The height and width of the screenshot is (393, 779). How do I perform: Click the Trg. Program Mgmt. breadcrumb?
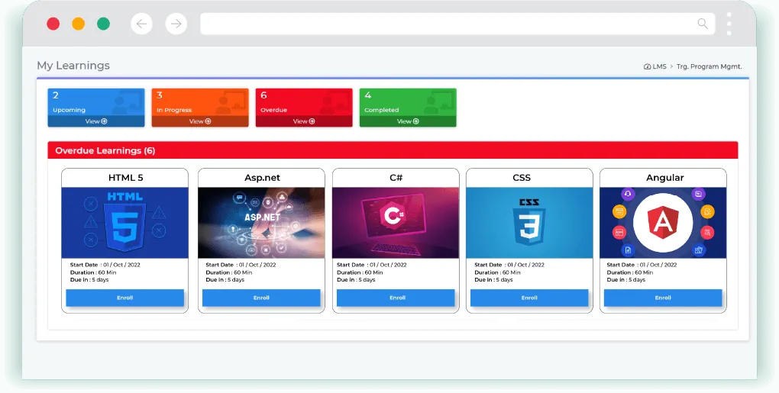(x=709, y=66)
